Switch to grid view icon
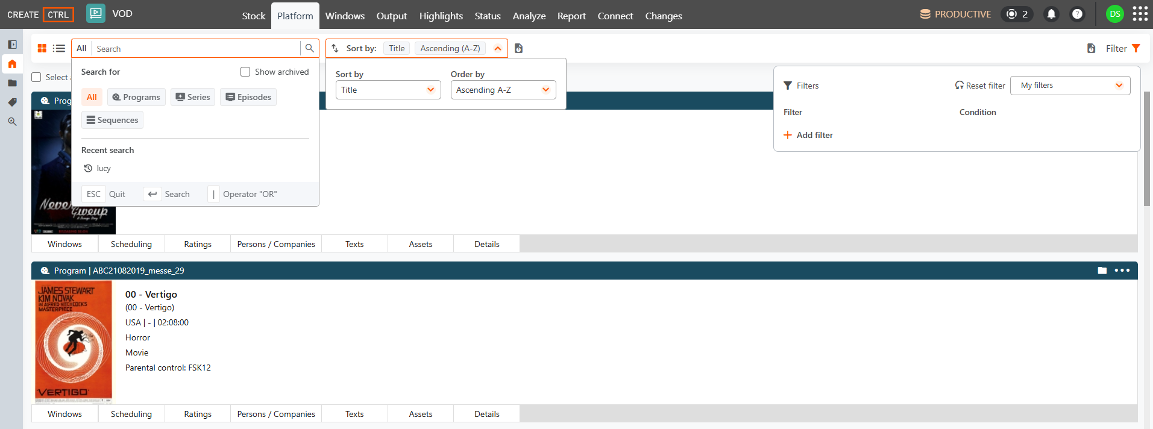1153x429 pixels. (x=42, y=48)
